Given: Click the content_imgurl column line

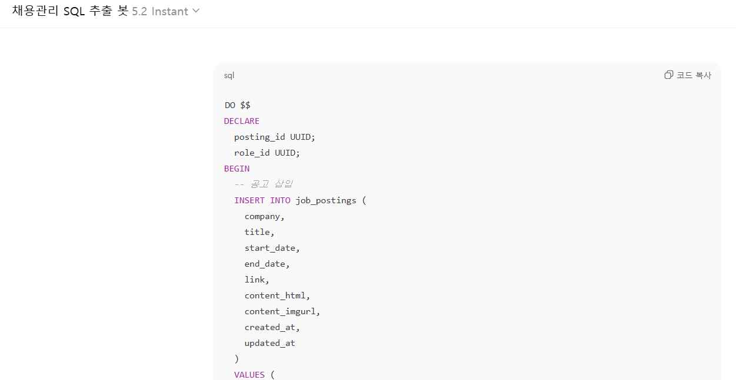Looking at the screenshot, I should click(282, 311).
